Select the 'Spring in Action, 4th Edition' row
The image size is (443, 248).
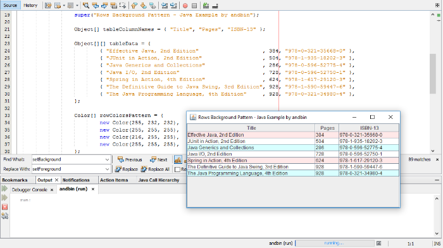pyautogui.click(x=293, y=161)
